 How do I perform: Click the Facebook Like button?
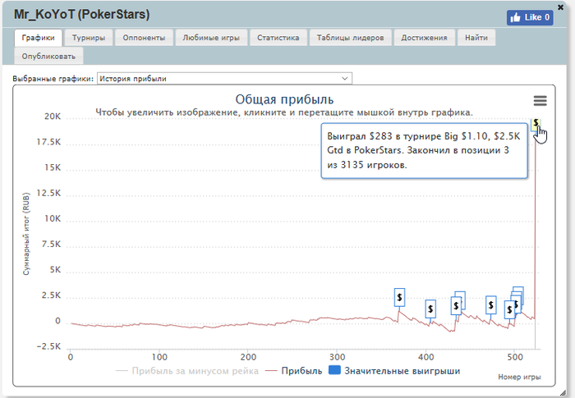pyautogui.click(x=530, y=17)
